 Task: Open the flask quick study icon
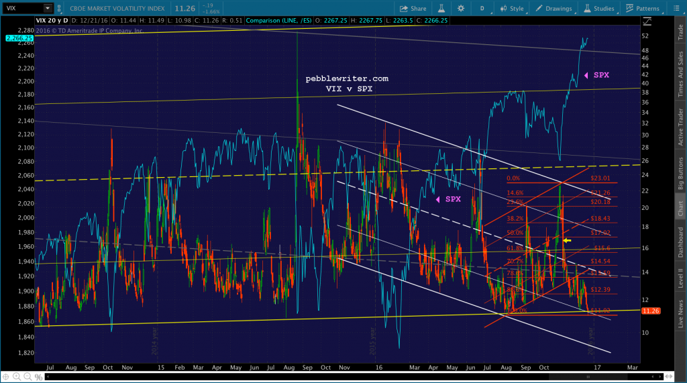coord(441,8)
